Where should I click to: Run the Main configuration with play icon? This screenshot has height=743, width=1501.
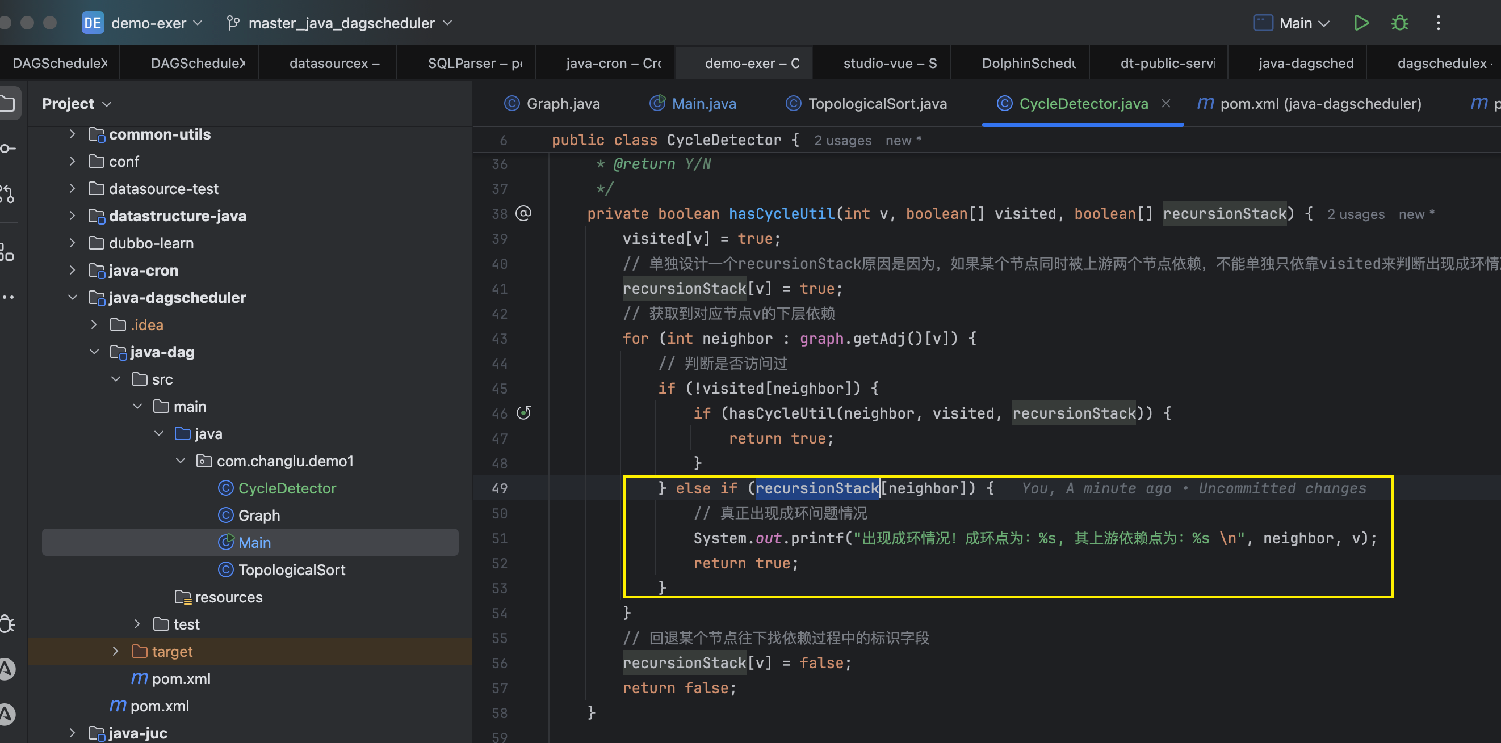point(1361,23)
